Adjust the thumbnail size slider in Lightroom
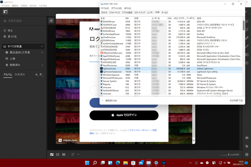Screen dimensions: 251x167 pos(229,154)
